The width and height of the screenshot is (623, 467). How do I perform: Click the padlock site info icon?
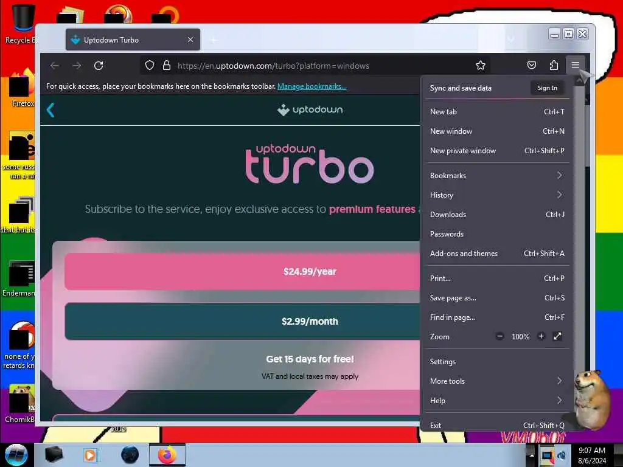click(167, 66)
